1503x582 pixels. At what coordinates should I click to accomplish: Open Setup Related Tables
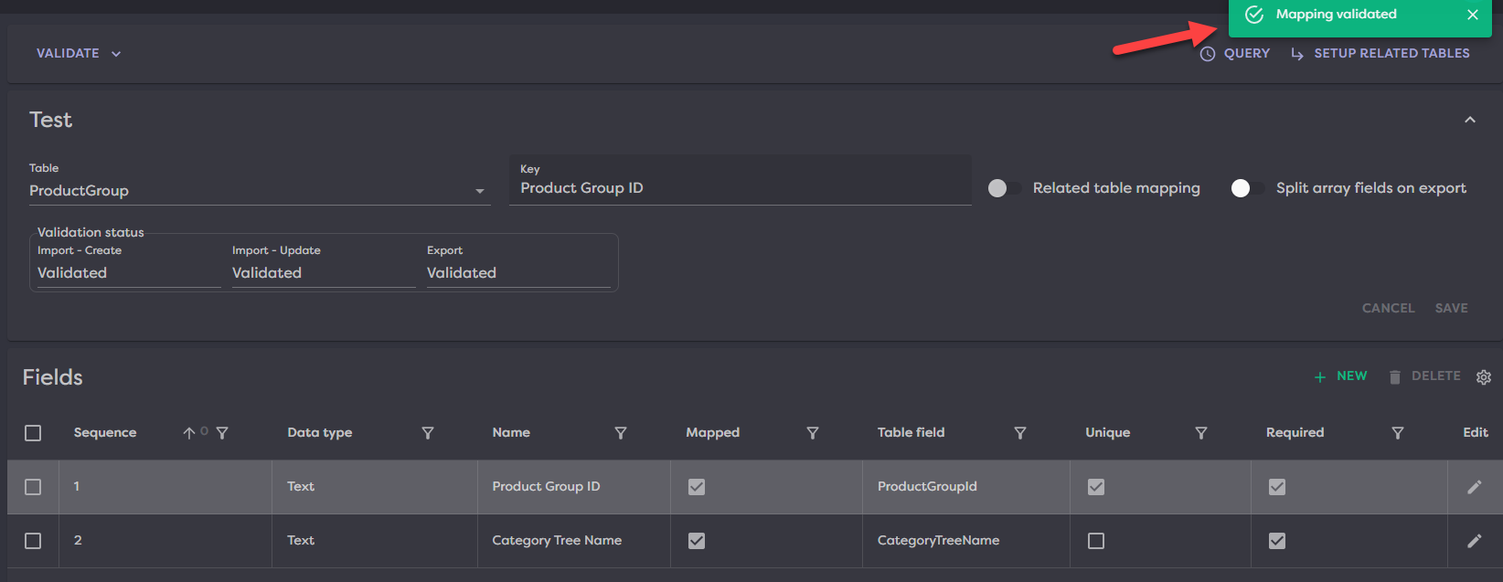pos(1380,54)
